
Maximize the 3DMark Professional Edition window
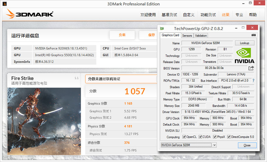click(x=250, y=3)
